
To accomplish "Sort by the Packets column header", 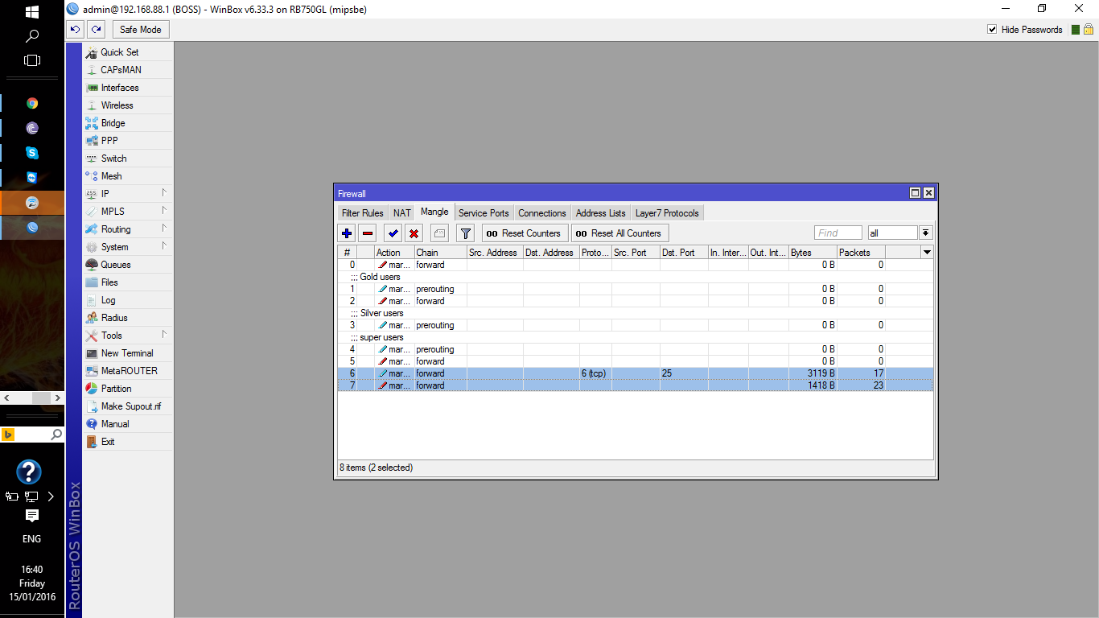I will (861, 253).
